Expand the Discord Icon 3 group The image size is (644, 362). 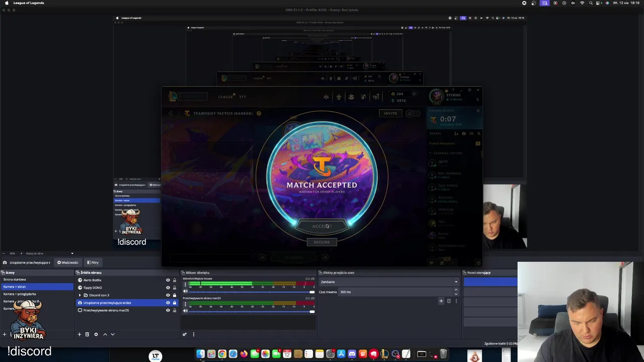79,295
